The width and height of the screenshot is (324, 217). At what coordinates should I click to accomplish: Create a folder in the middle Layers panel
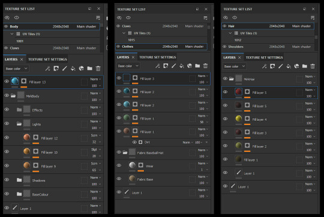coord(197,66)
